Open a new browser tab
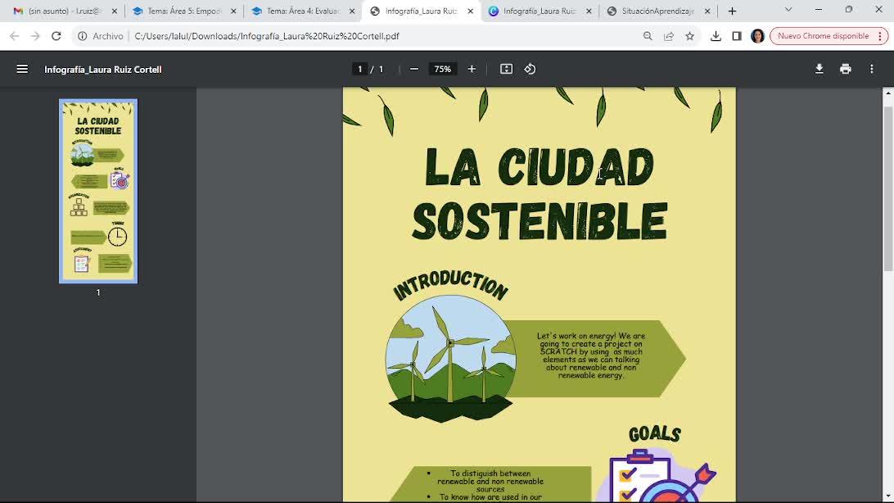894x503 pixels. 732,11
